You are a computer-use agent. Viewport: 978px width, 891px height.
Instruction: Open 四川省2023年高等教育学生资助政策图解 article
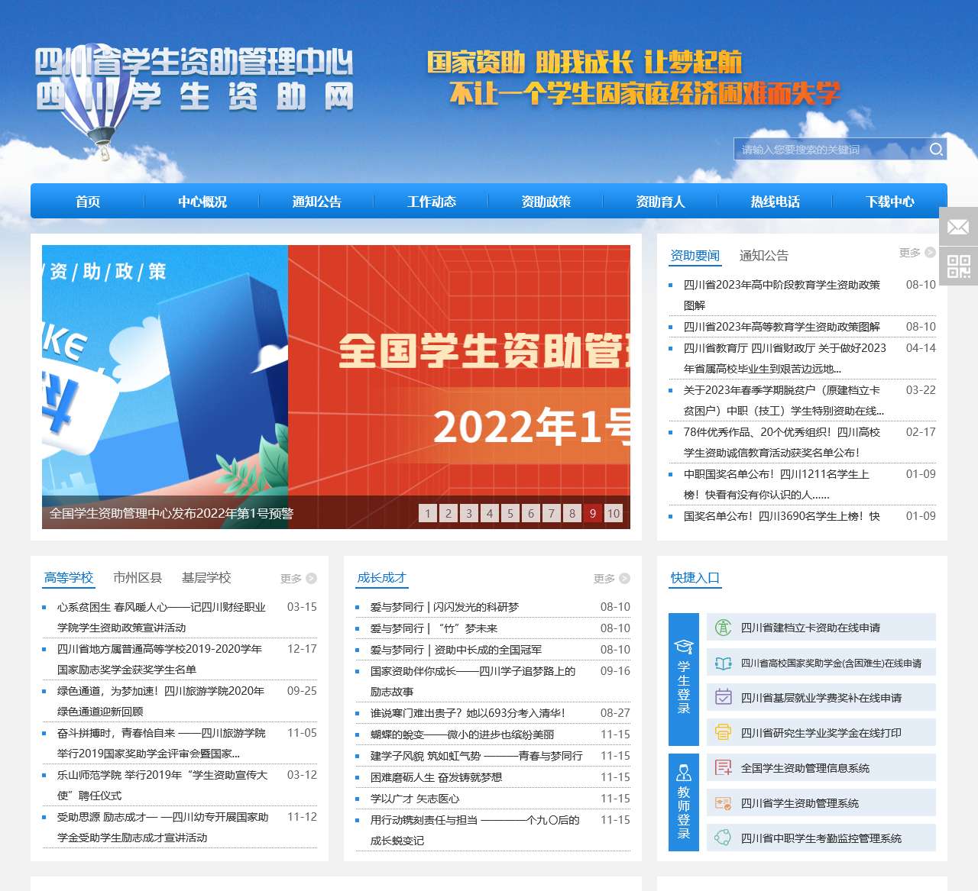click(782, 327)
